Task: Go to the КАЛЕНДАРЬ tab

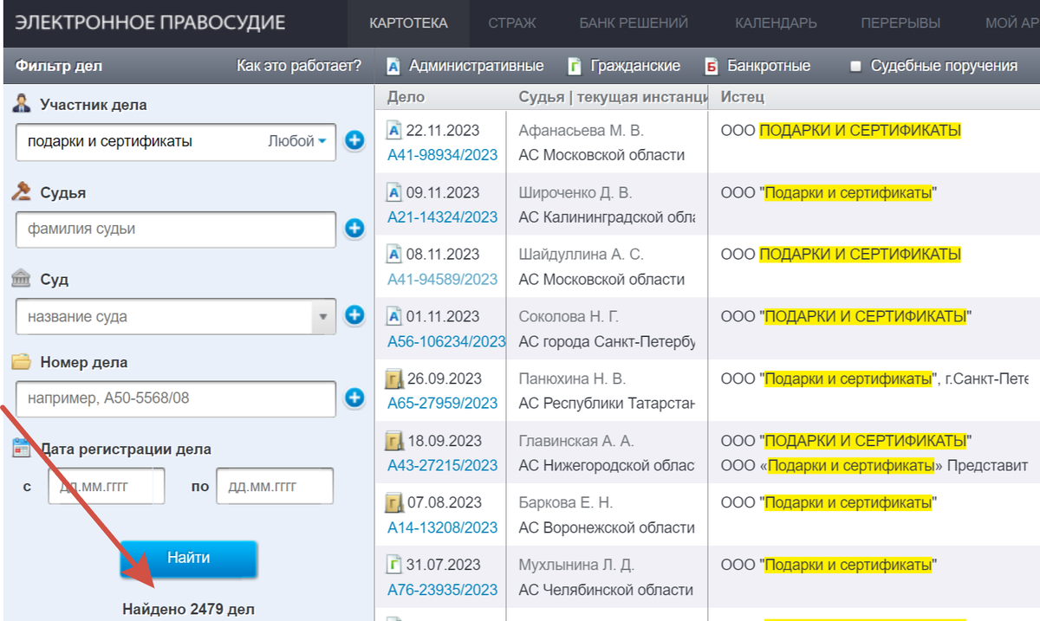Action: click(x=776, y=23)
